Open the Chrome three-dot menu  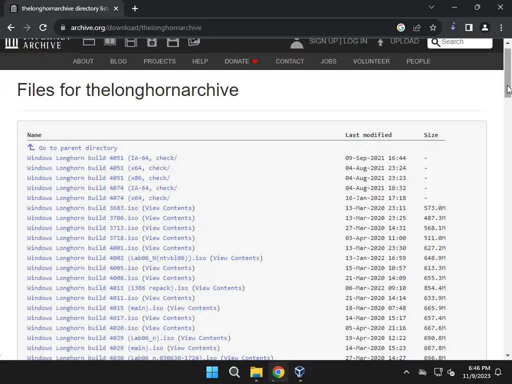tap(501, 28)
